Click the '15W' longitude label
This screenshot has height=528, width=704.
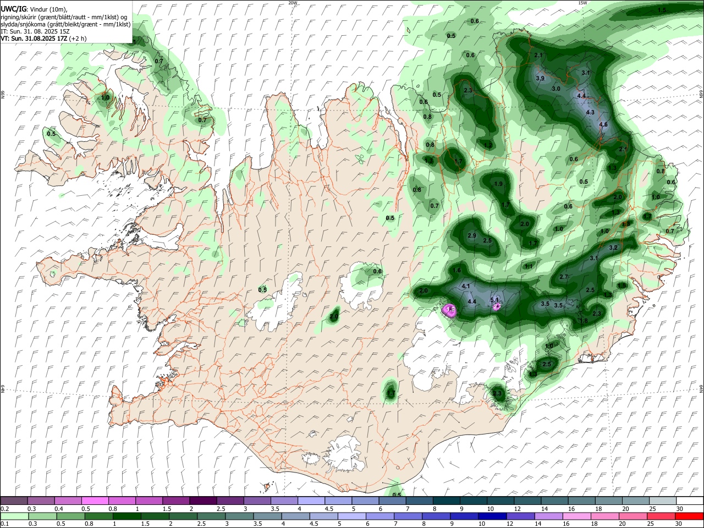click(582, 3)
